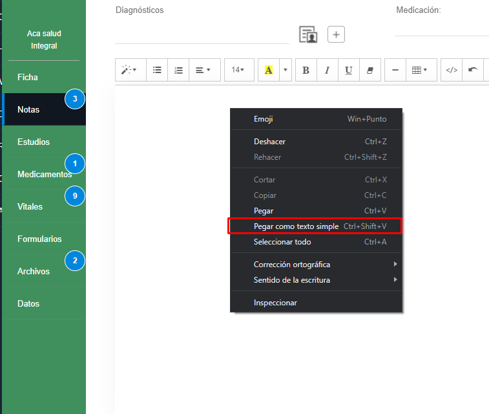Open the code view editor
This screenshot has width=489, height=414.
pyautogui.click(x=452, y=71)
